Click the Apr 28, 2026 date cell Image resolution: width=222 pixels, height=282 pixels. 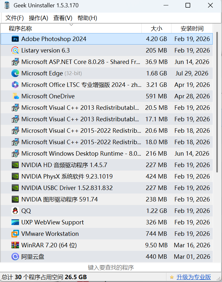tap(192, 96)
